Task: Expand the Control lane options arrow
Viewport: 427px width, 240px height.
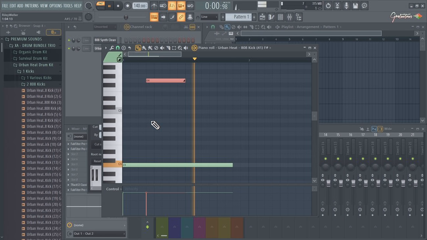Action: [x=121, y=189]
